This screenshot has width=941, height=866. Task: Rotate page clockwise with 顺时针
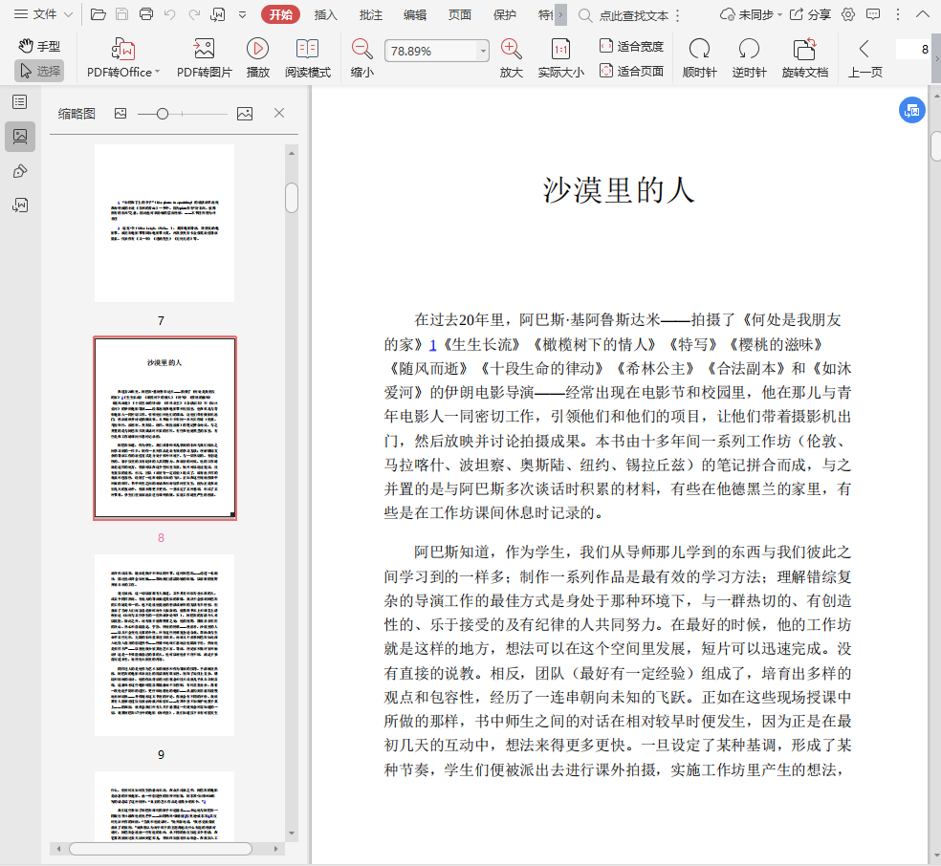tap(699, 50)
